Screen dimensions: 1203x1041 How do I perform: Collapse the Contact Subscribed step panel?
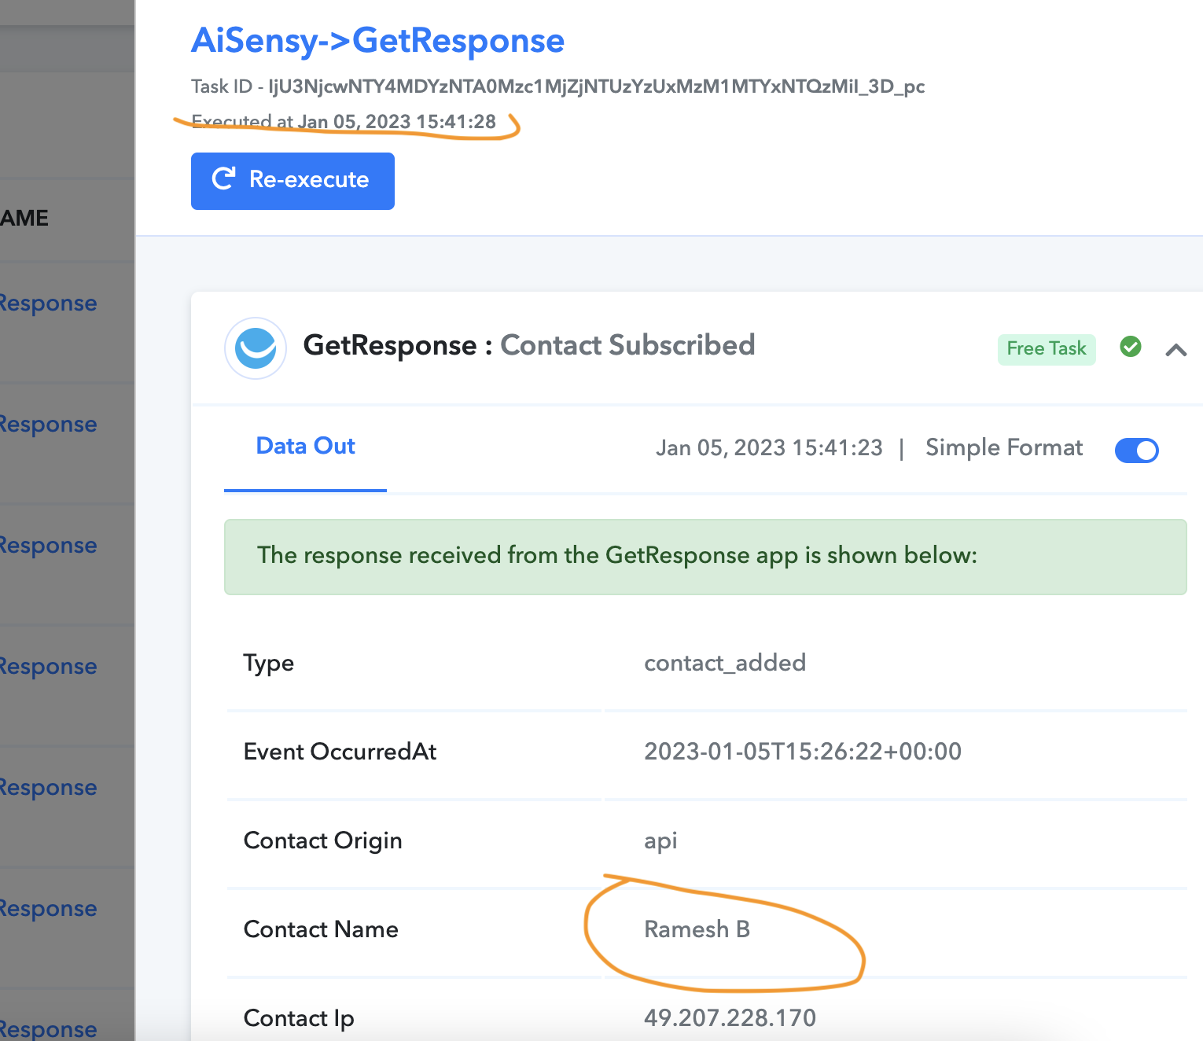tap(1176, 350)
